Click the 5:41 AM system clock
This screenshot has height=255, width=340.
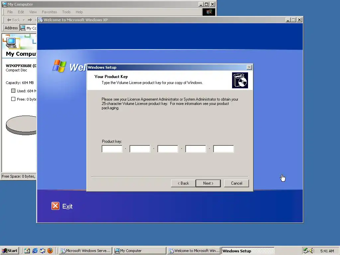(x=327, y=251)
